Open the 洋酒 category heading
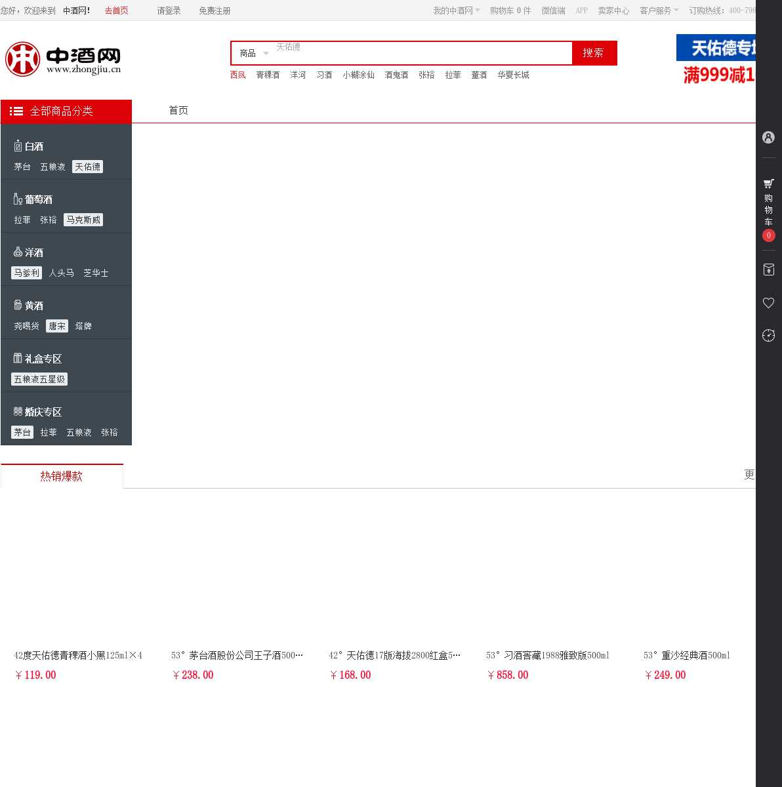 (x=33, y=252)
